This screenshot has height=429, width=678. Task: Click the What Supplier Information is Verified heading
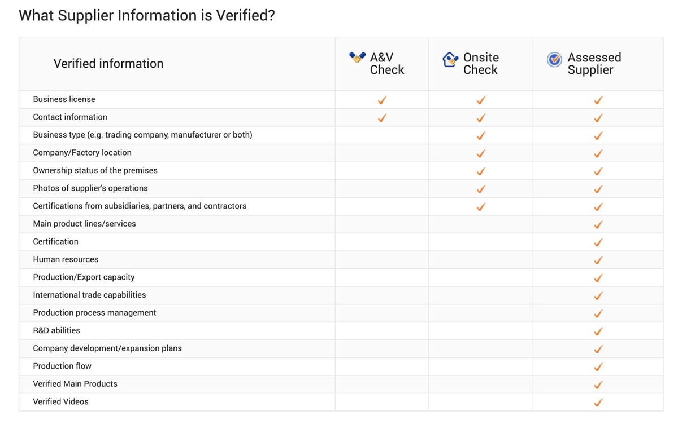(147, 15)
